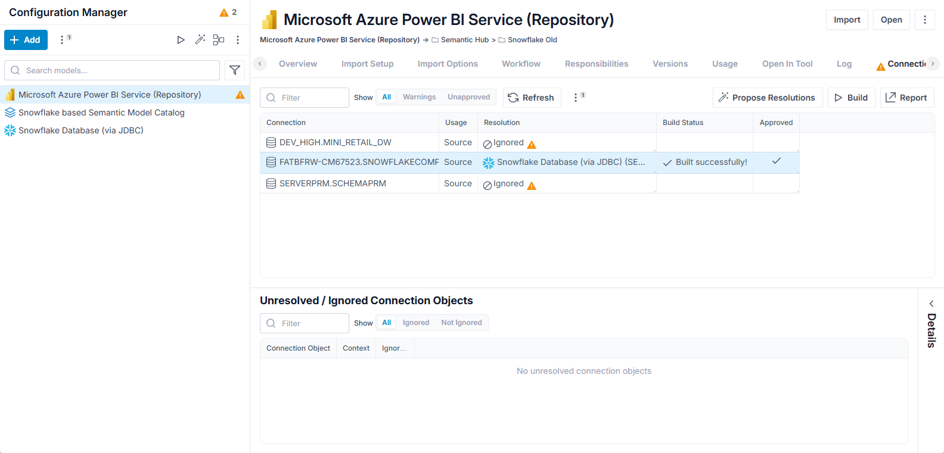
Task: Click the Open button in header
Action: coord(892,20)
